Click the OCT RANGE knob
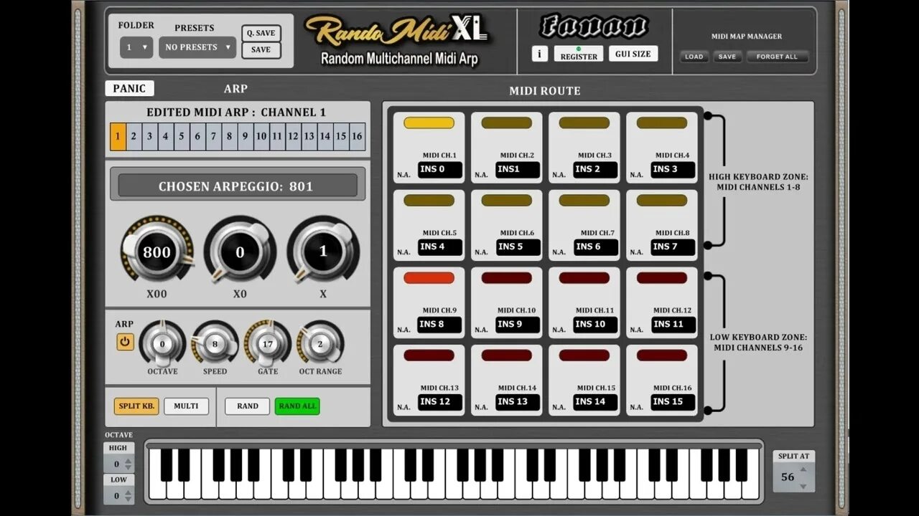Screen dimensions: 919x516 point(320,343)
